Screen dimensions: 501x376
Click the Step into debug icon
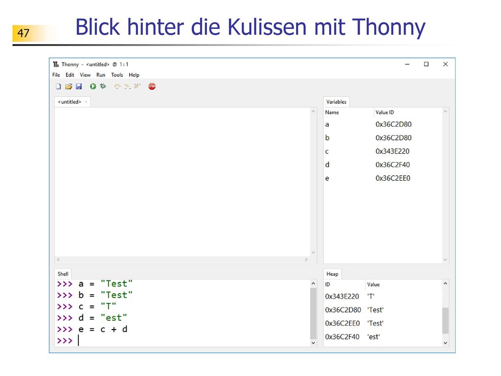tap(128, 86)
